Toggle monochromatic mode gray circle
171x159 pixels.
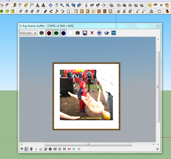click(x=77, y=33)
